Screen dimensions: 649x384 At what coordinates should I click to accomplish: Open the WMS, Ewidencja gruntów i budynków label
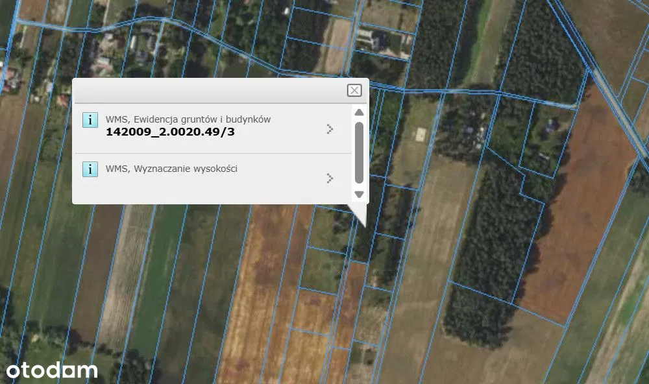pyautogui.click(x=188, y=119)
